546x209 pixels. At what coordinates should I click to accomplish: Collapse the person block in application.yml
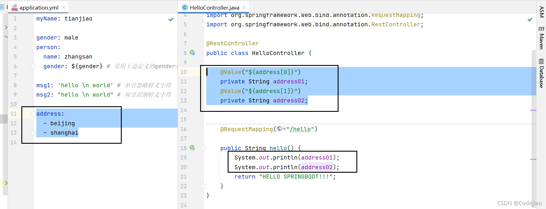click(x=33, y=47)
